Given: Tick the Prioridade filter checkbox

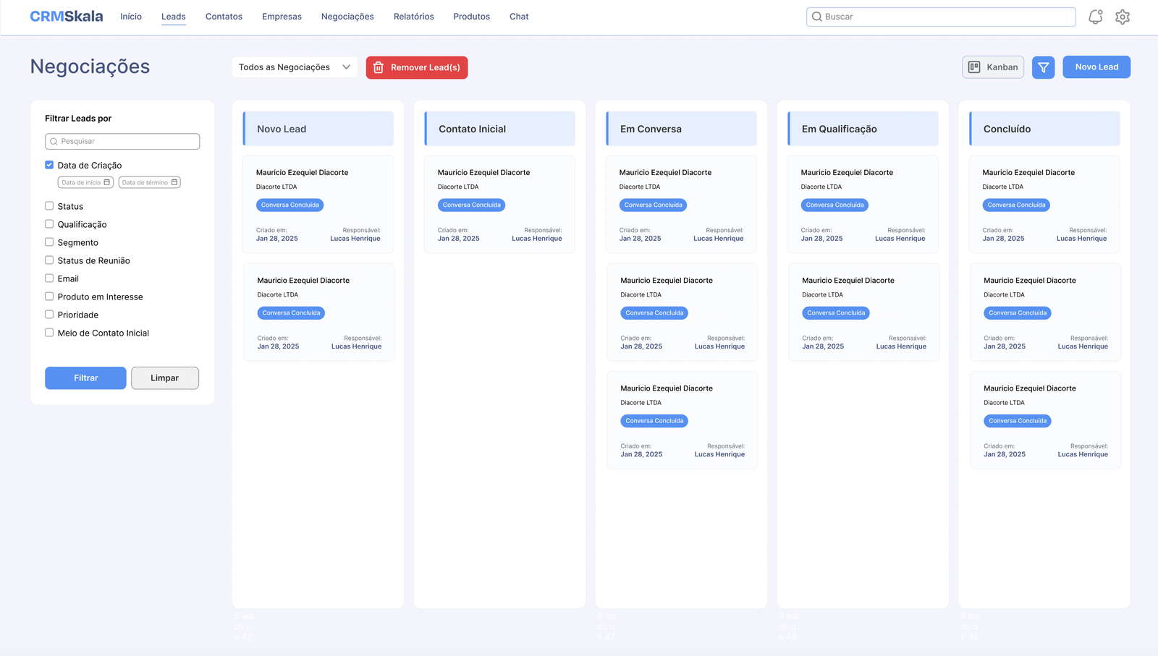Looking at the screenshot, I should point(49,315).
